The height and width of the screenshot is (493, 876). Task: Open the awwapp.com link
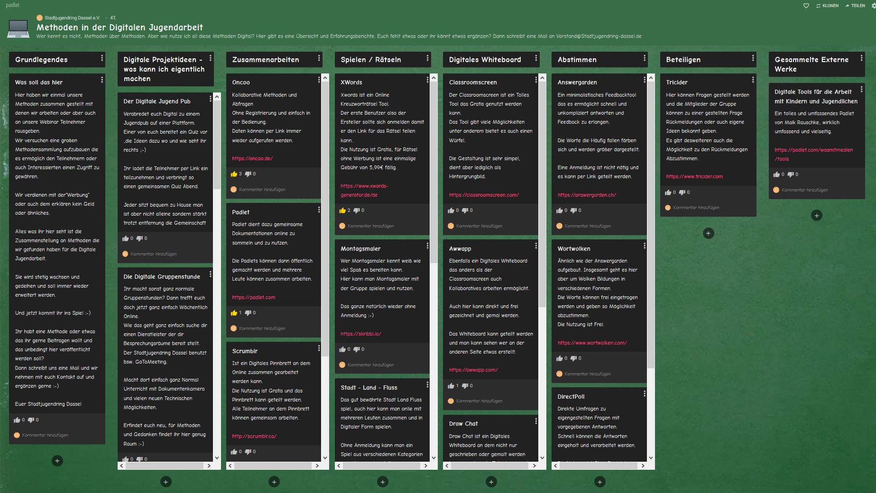pos(473,370)
